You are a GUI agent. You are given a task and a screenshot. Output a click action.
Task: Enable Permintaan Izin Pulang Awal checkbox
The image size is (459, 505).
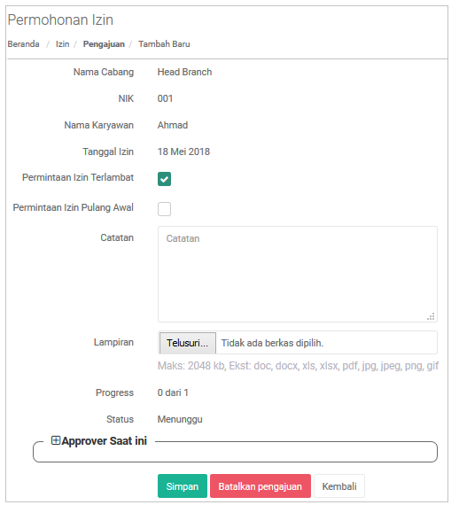(x=164, y=209)
